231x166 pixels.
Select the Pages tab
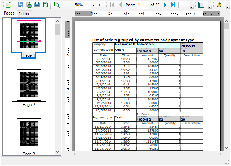(9, 13)
